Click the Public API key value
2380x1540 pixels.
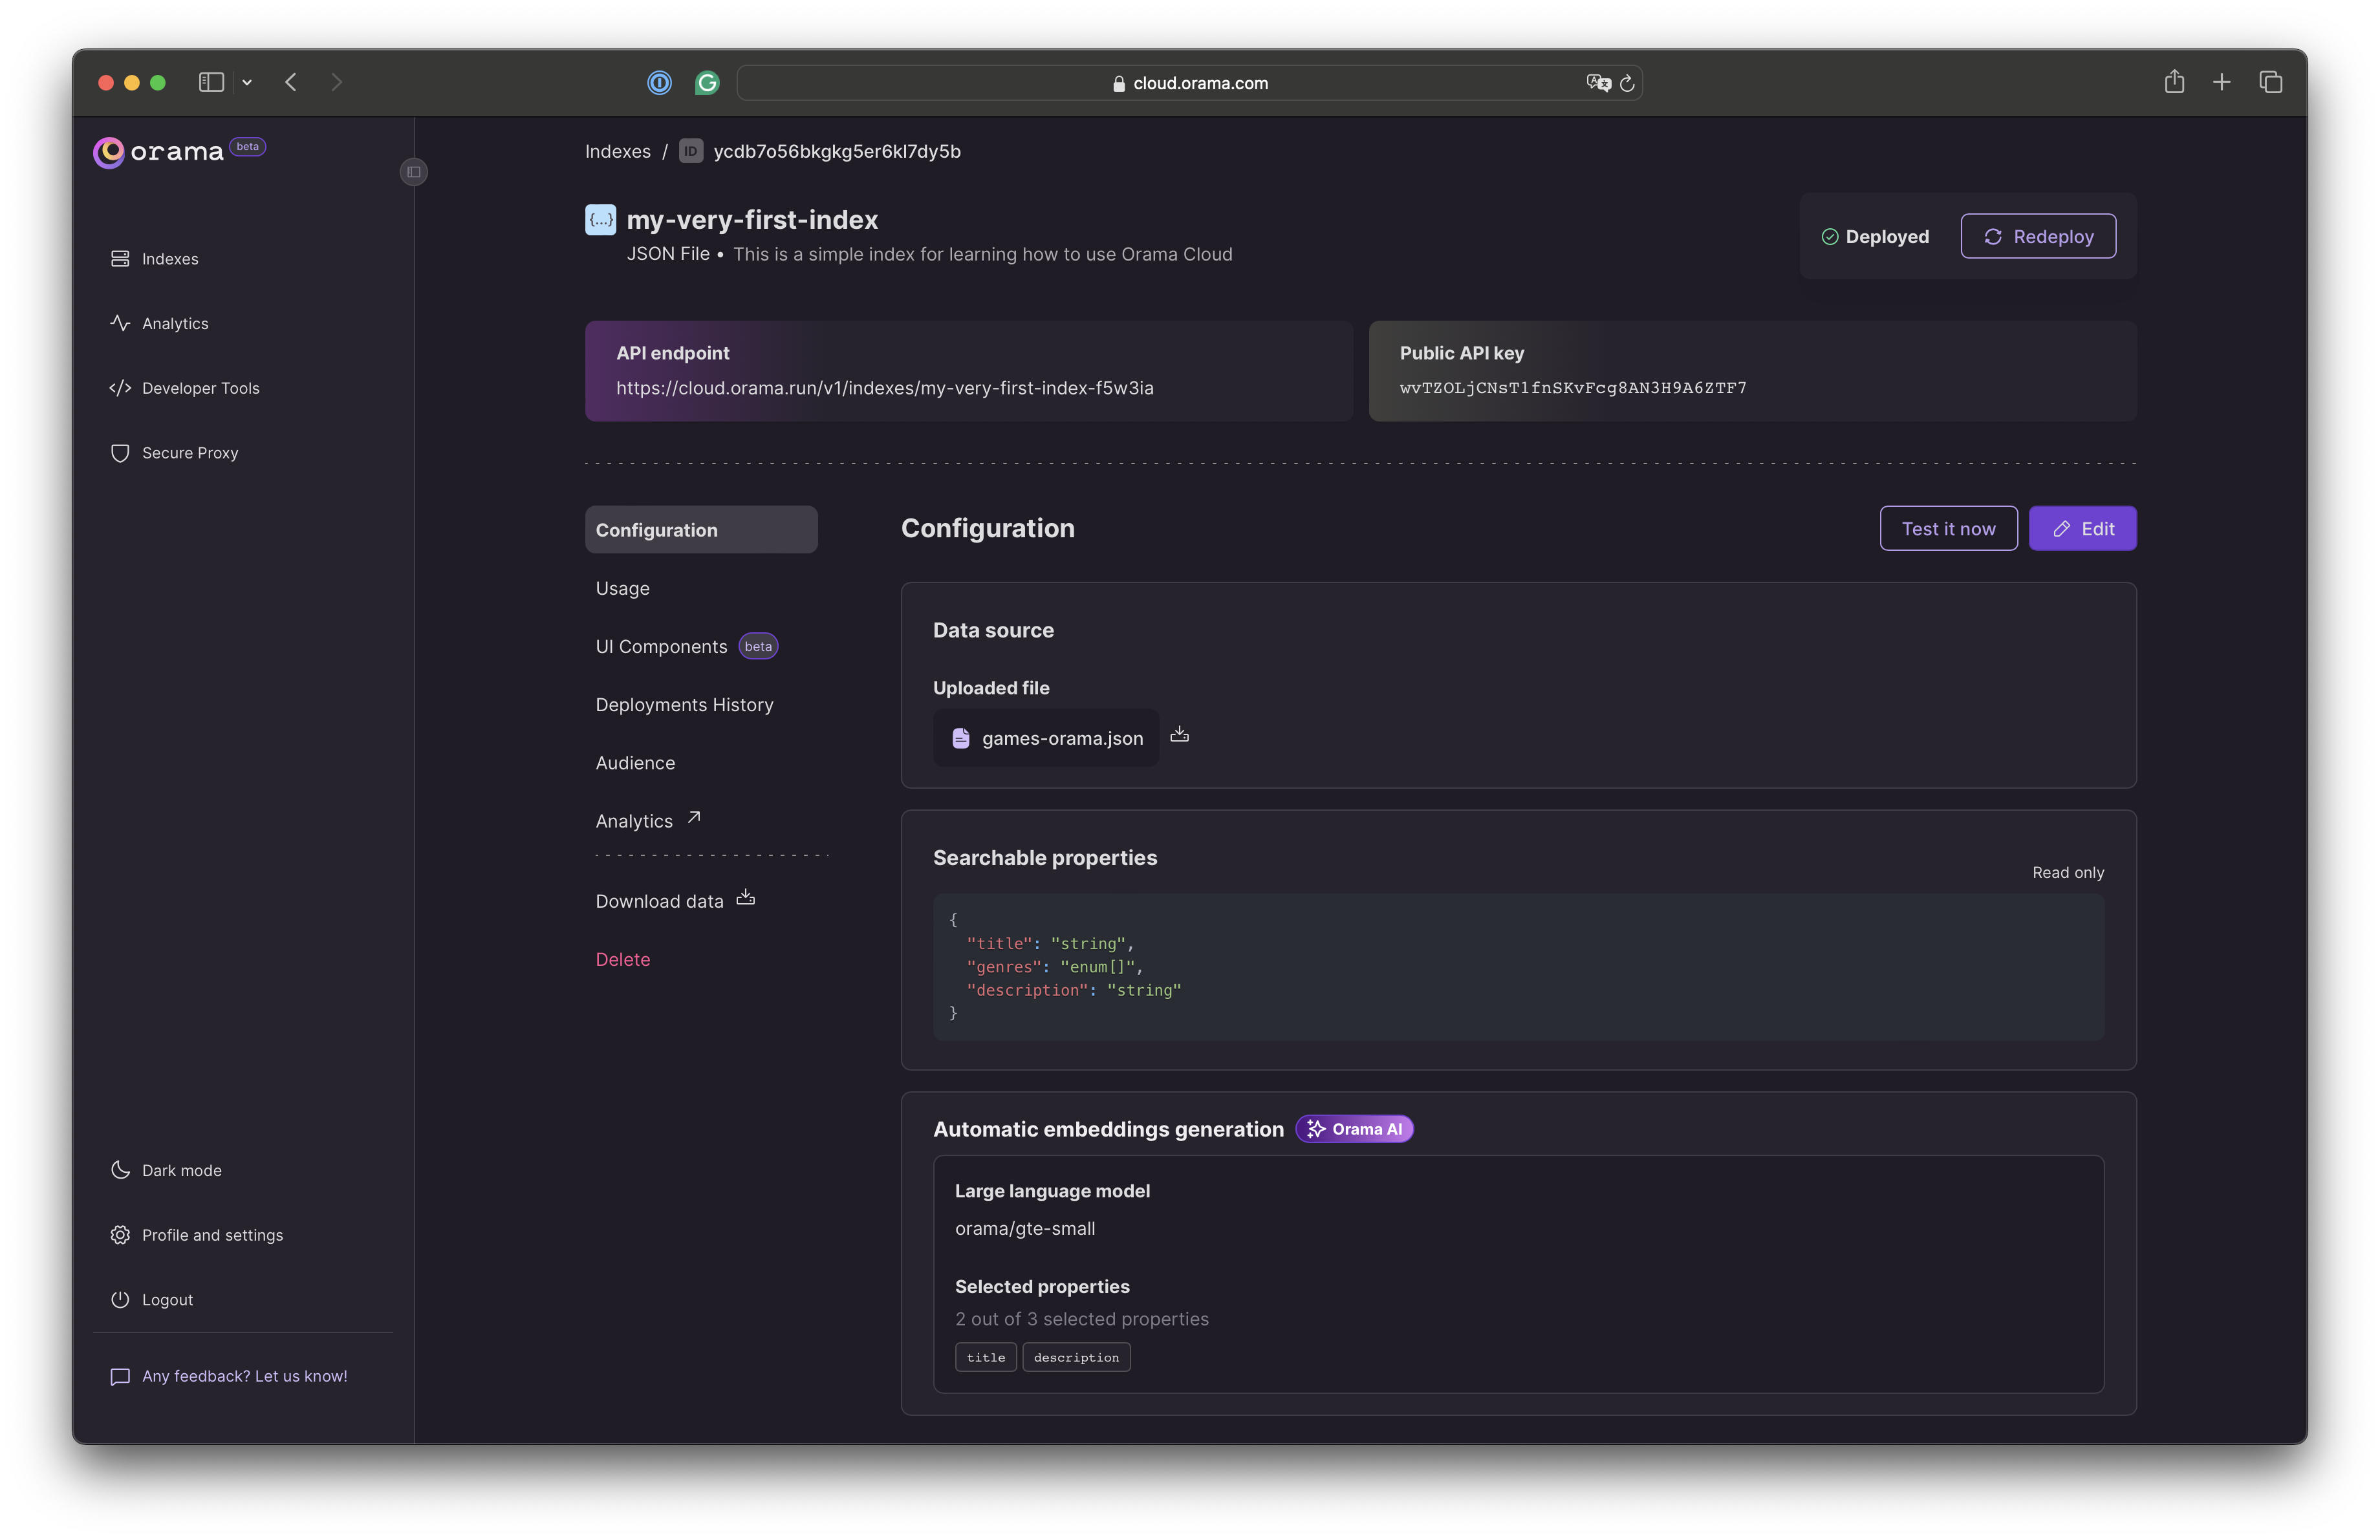point(1573,388)
